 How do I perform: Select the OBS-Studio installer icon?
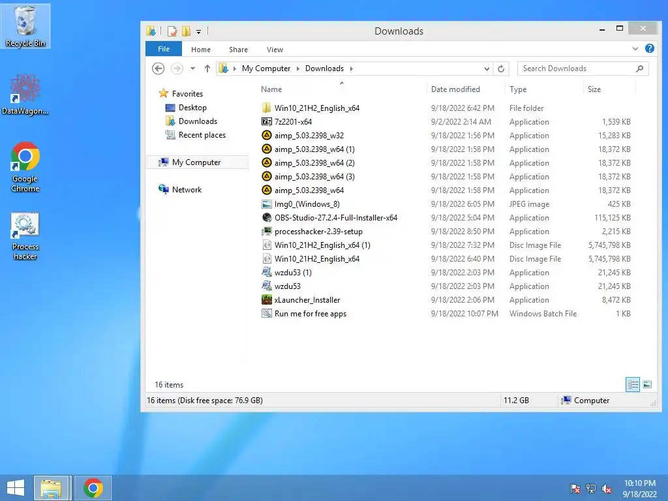[266, 218]
